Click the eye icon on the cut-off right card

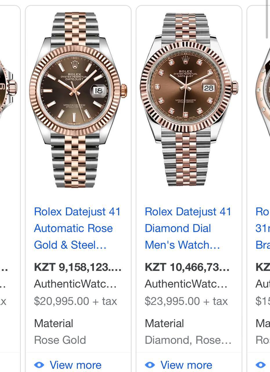261,365
